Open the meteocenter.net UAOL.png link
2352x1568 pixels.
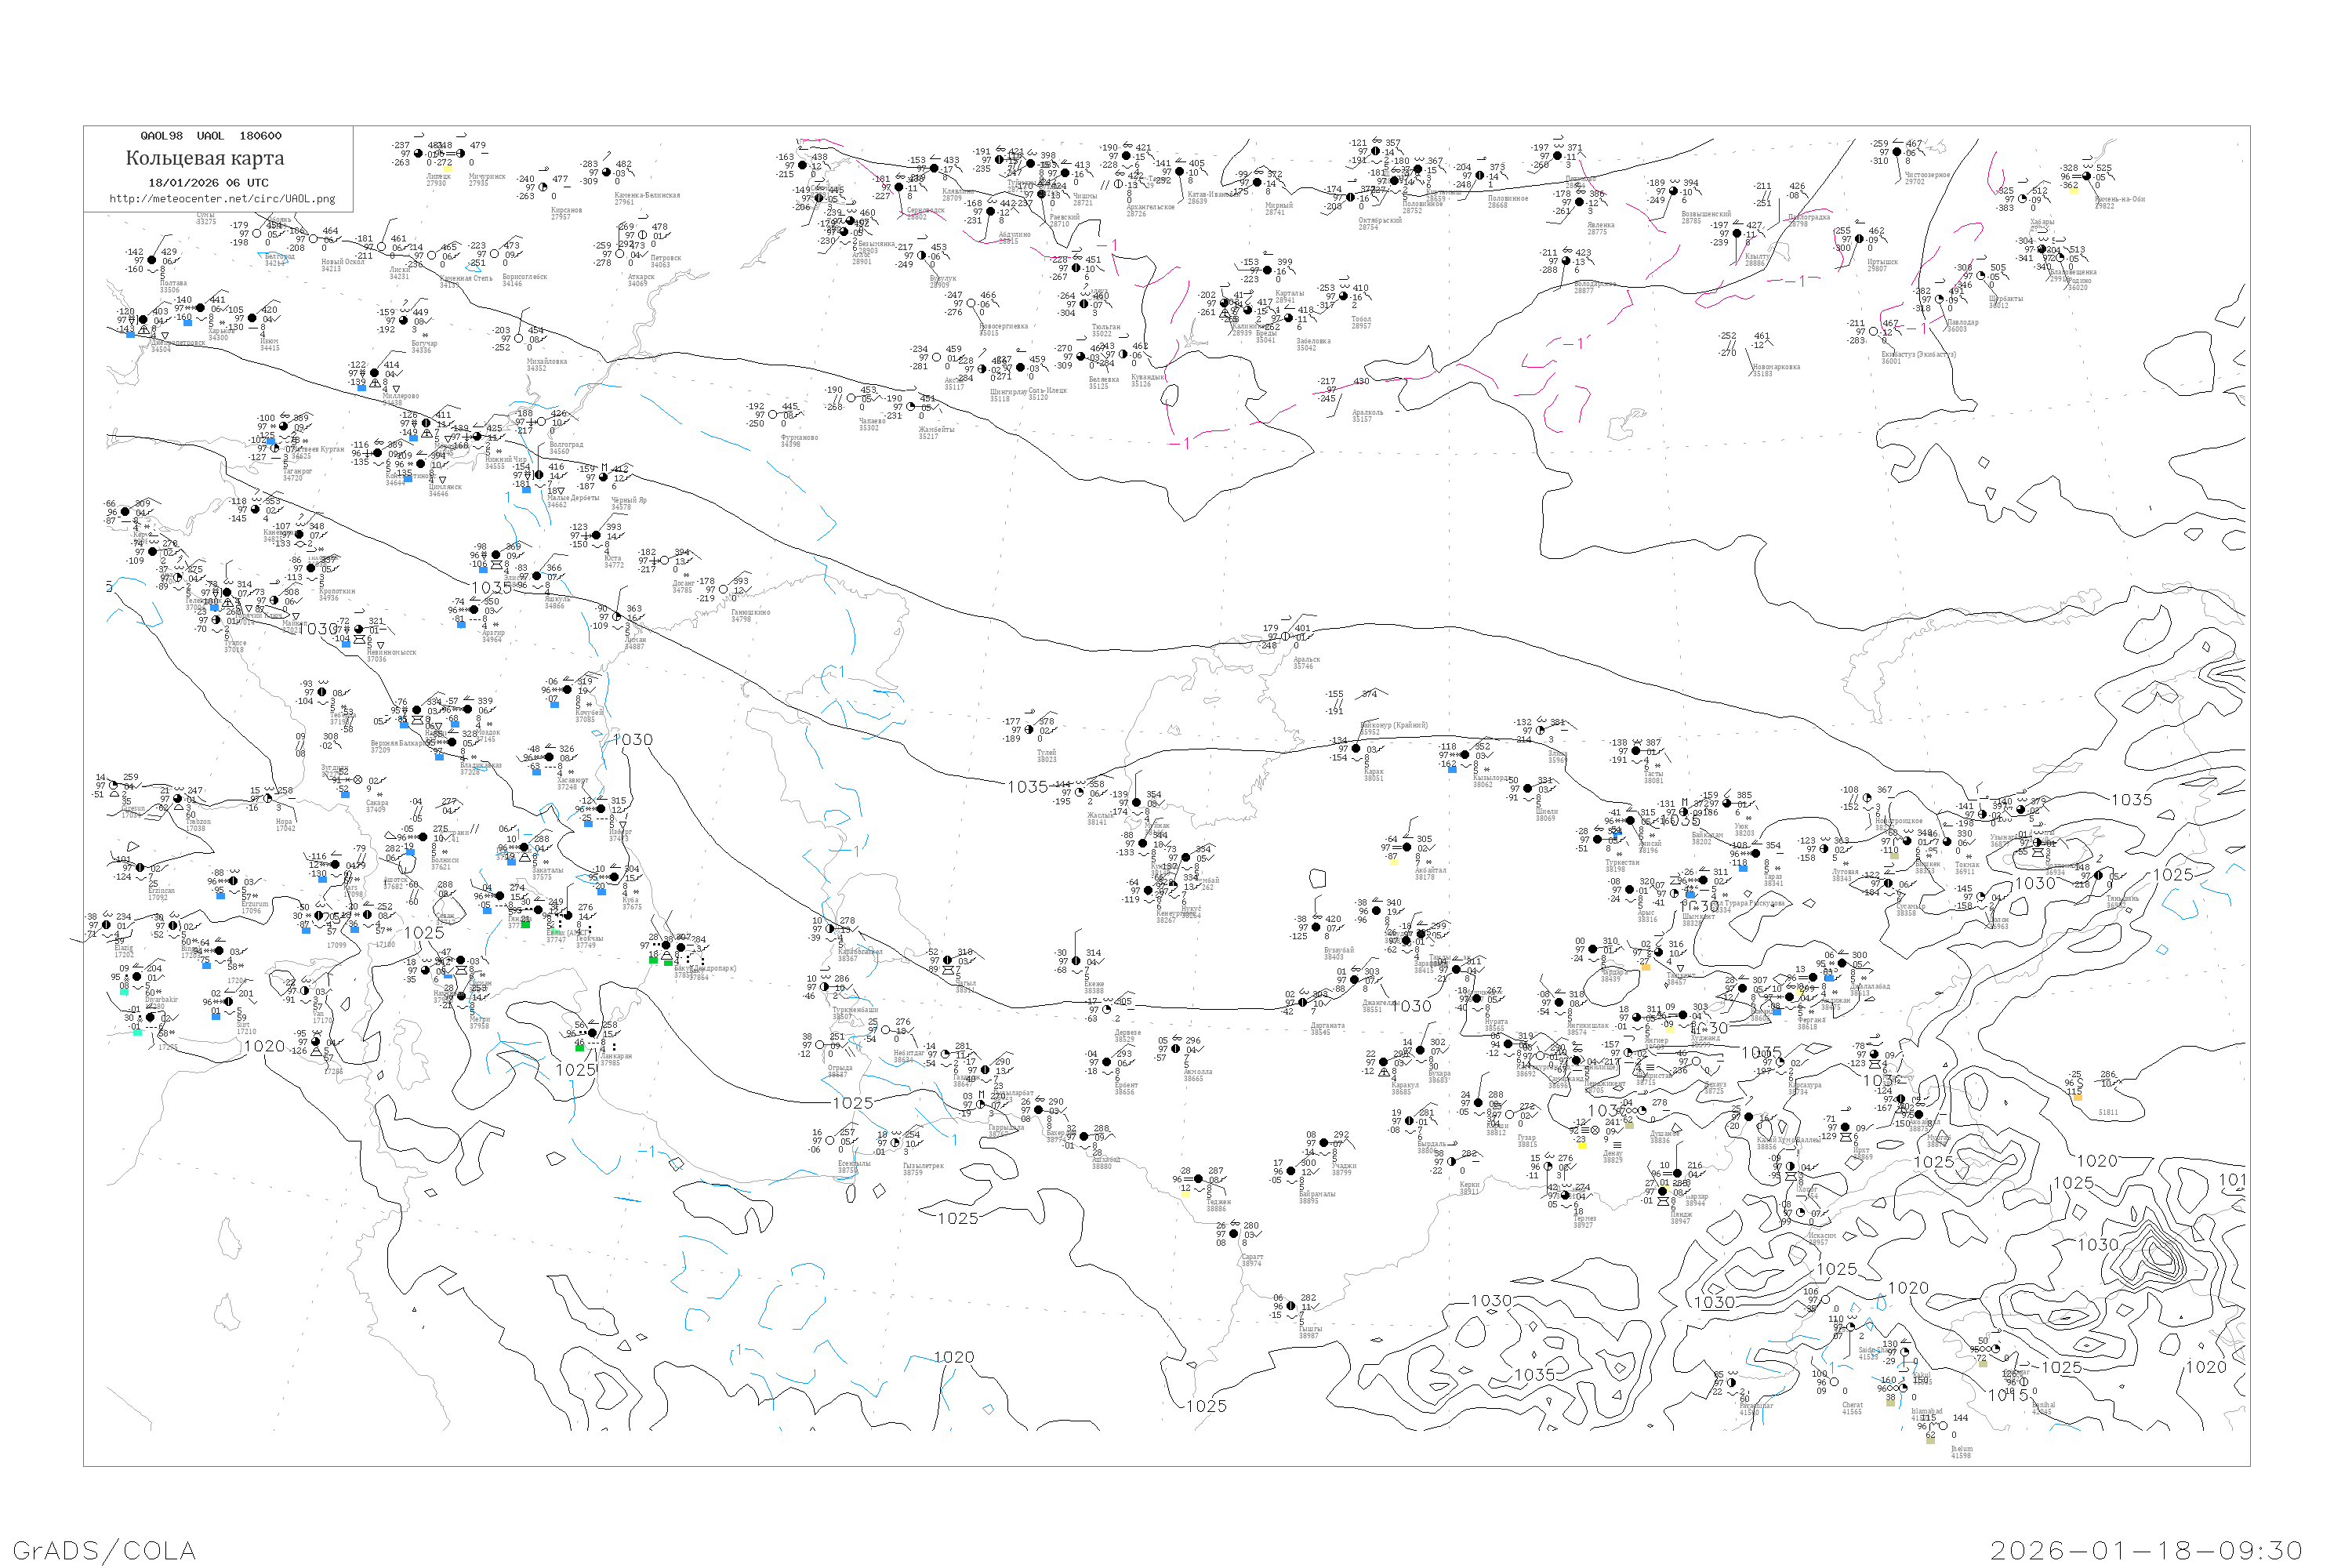coord(222,199)
